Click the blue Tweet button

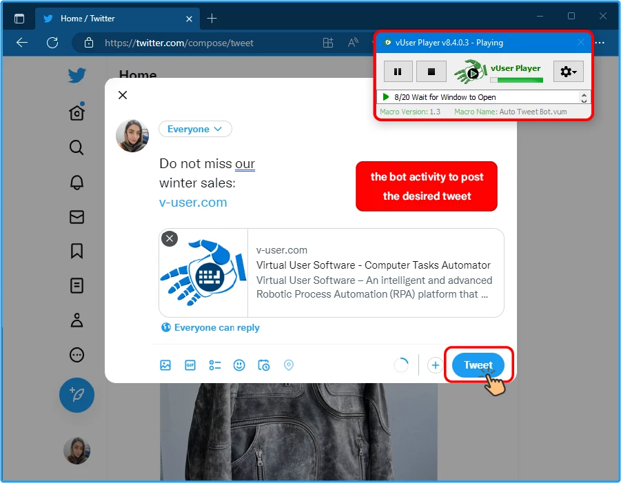pos(478,365)
